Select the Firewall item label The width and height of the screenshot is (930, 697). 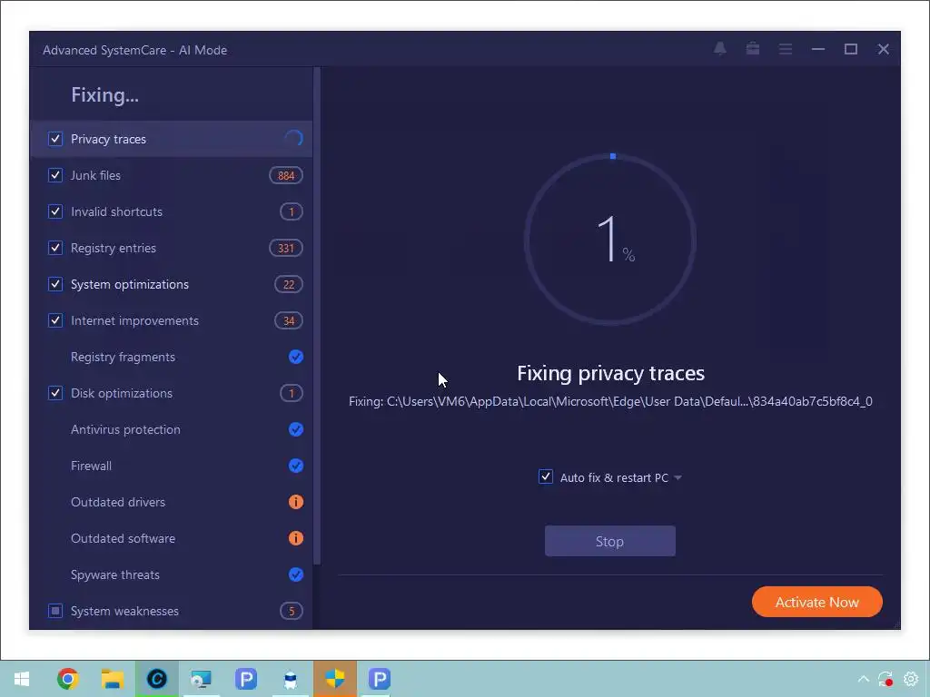pos(91,466)
